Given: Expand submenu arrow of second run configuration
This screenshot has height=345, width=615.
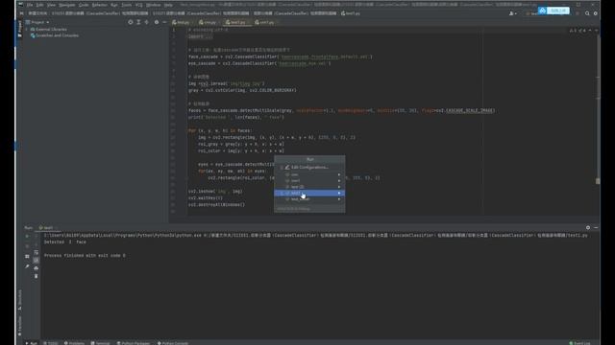Looking at the screenshot, I should (339, 181).
